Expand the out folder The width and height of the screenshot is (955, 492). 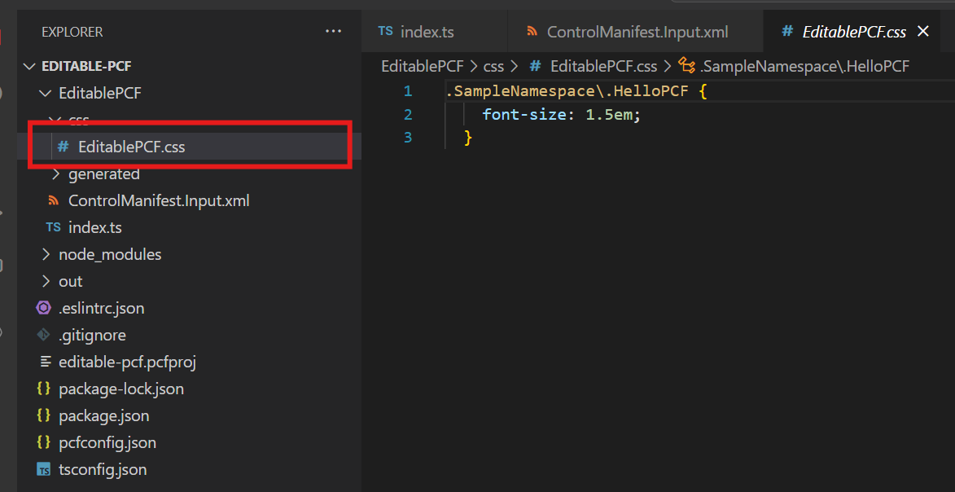46,281
